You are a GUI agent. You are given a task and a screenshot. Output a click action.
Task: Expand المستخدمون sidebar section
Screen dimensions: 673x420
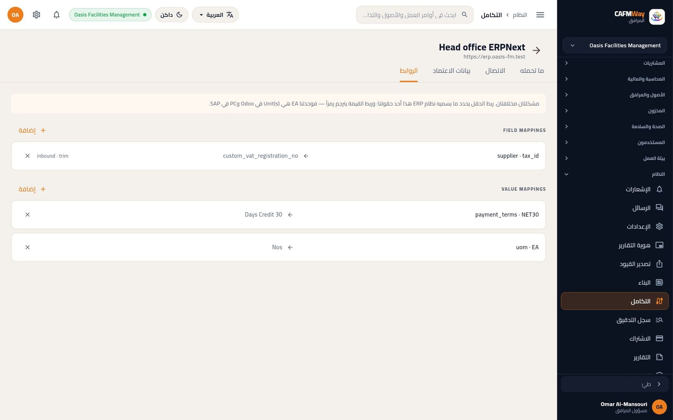coord(615,142)
